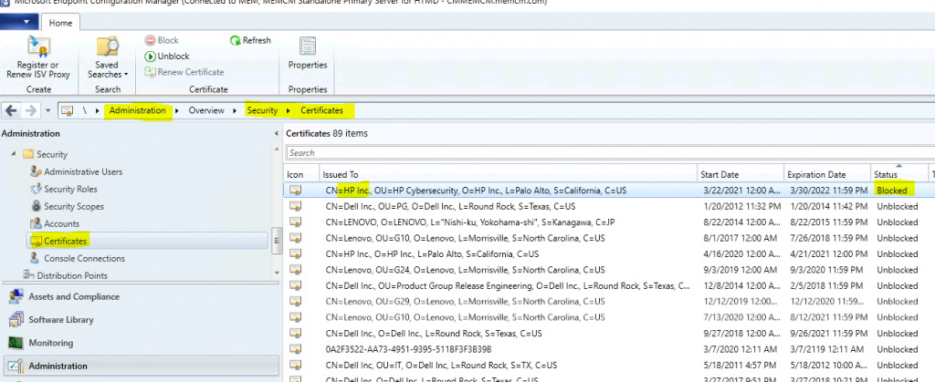This screenshot has width=935, height=382.
Task: Click Overview in the breadcrumb path
Action: 206,110
